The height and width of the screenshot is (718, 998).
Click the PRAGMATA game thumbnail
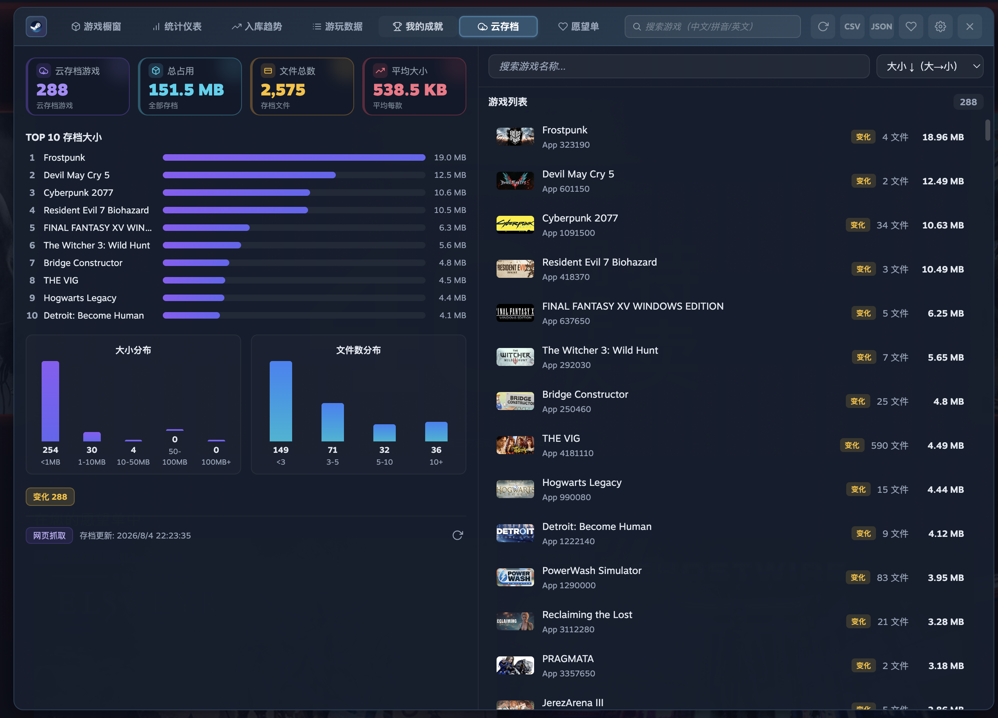(515, 665)
